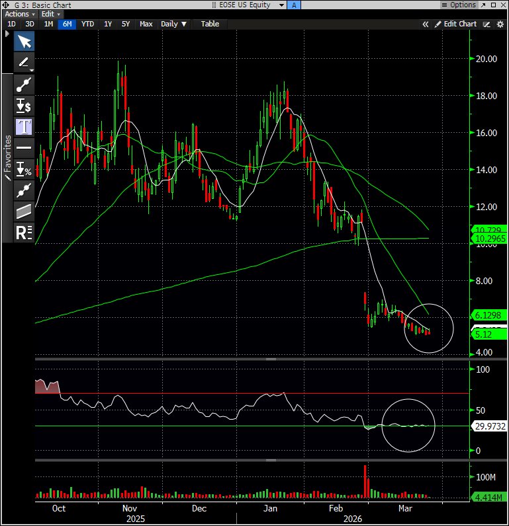Select the pencil annotation tool
Image resolution: width=509 pixels, height=526 pixels.
click(24, 62)
